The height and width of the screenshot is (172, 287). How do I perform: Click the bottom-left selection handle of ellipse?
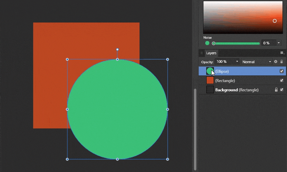pos(67,159)
